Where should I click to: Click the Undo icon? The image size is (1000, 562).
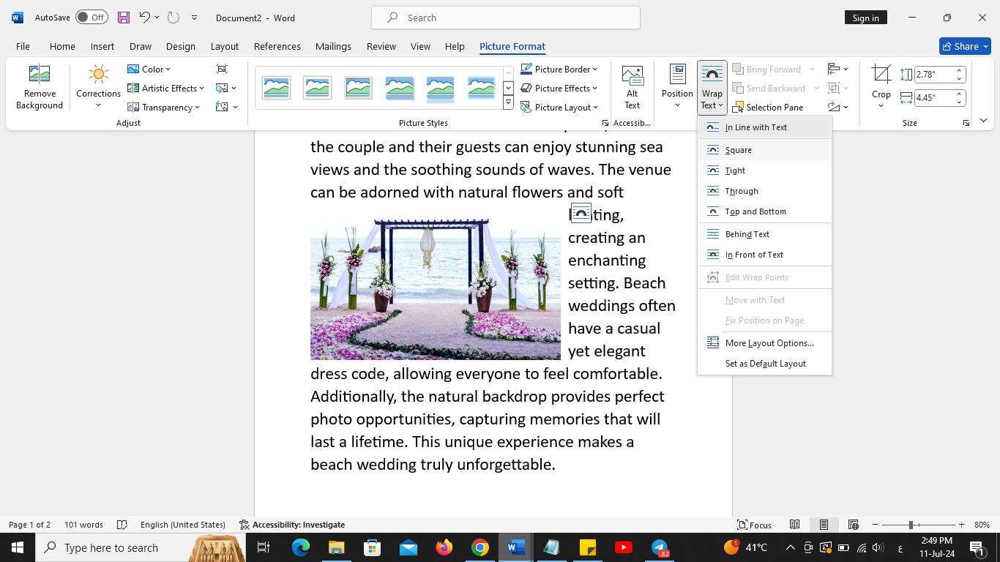coord(144,18)
